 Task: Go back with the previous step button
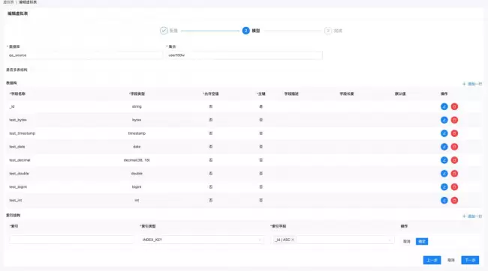click(x=432, y=260)
